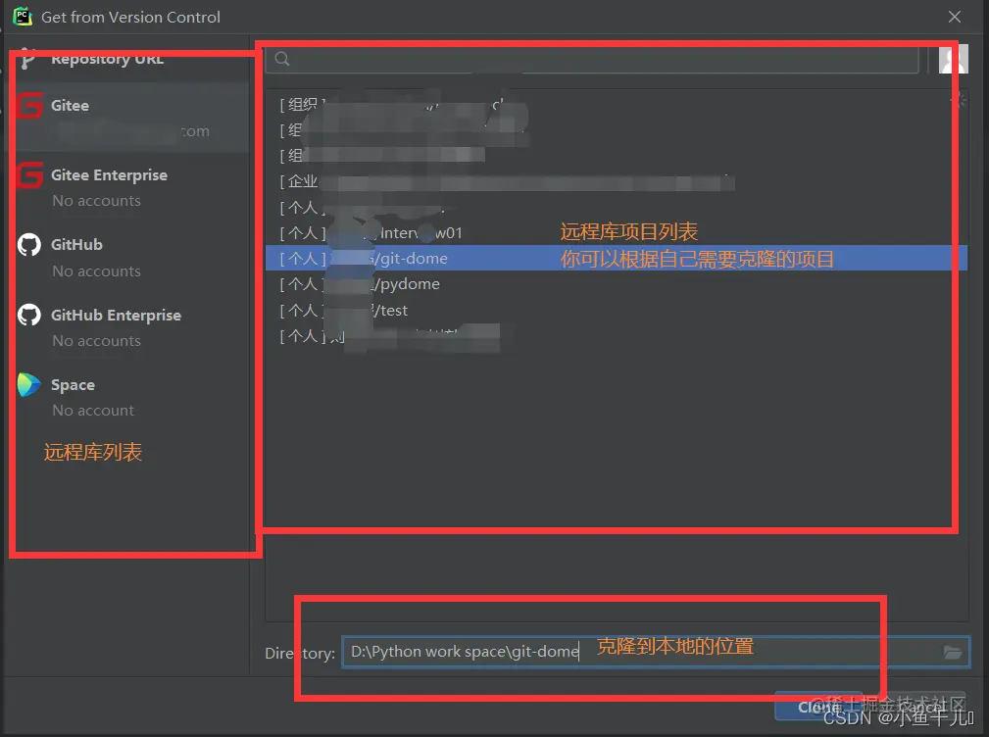Select the first 组织 repository row
This screenshot has width=989, height=737.
point(617,104)
